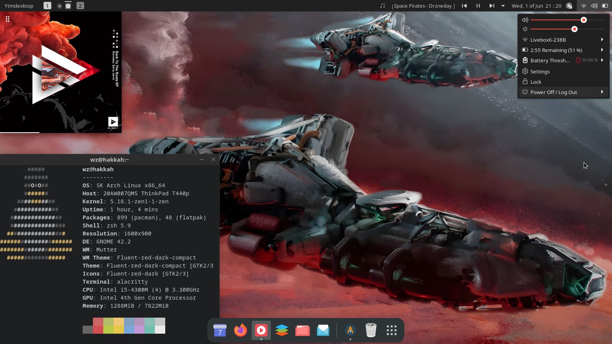Open the mail app in dock
This screenshot has width=612, height=344.
[323, 330]
